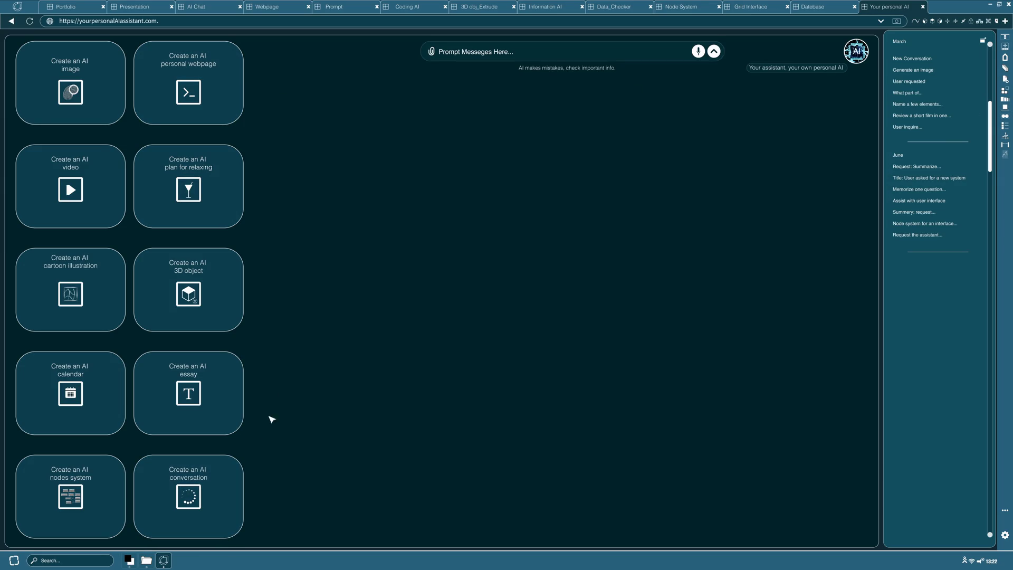The width and height of the screenshot is (1013, 570).
Task: Click the new conversation icon beside March
Action: click(982, 40)
